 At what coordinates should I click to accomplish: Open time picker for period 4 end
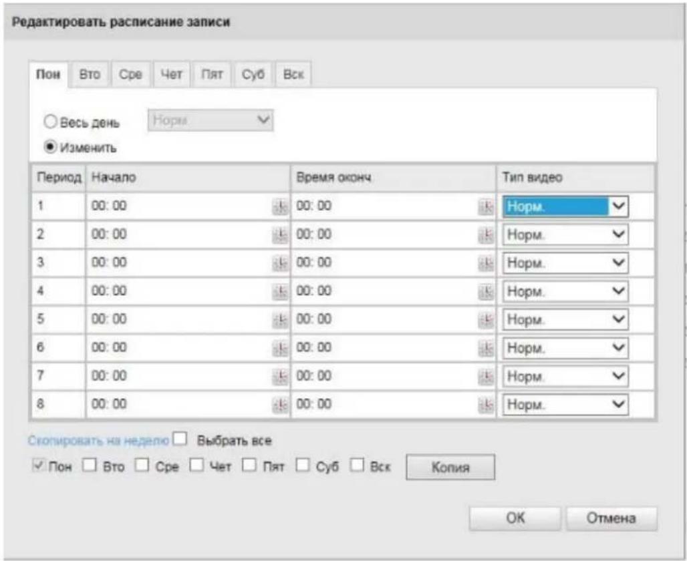(x=485, y=292)
